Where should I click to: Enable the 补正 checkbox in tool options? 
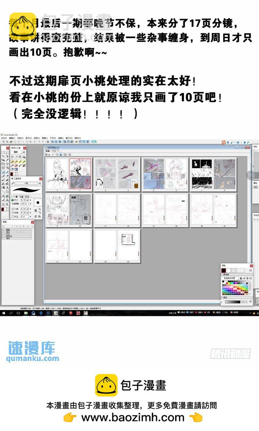coord(13,217)
